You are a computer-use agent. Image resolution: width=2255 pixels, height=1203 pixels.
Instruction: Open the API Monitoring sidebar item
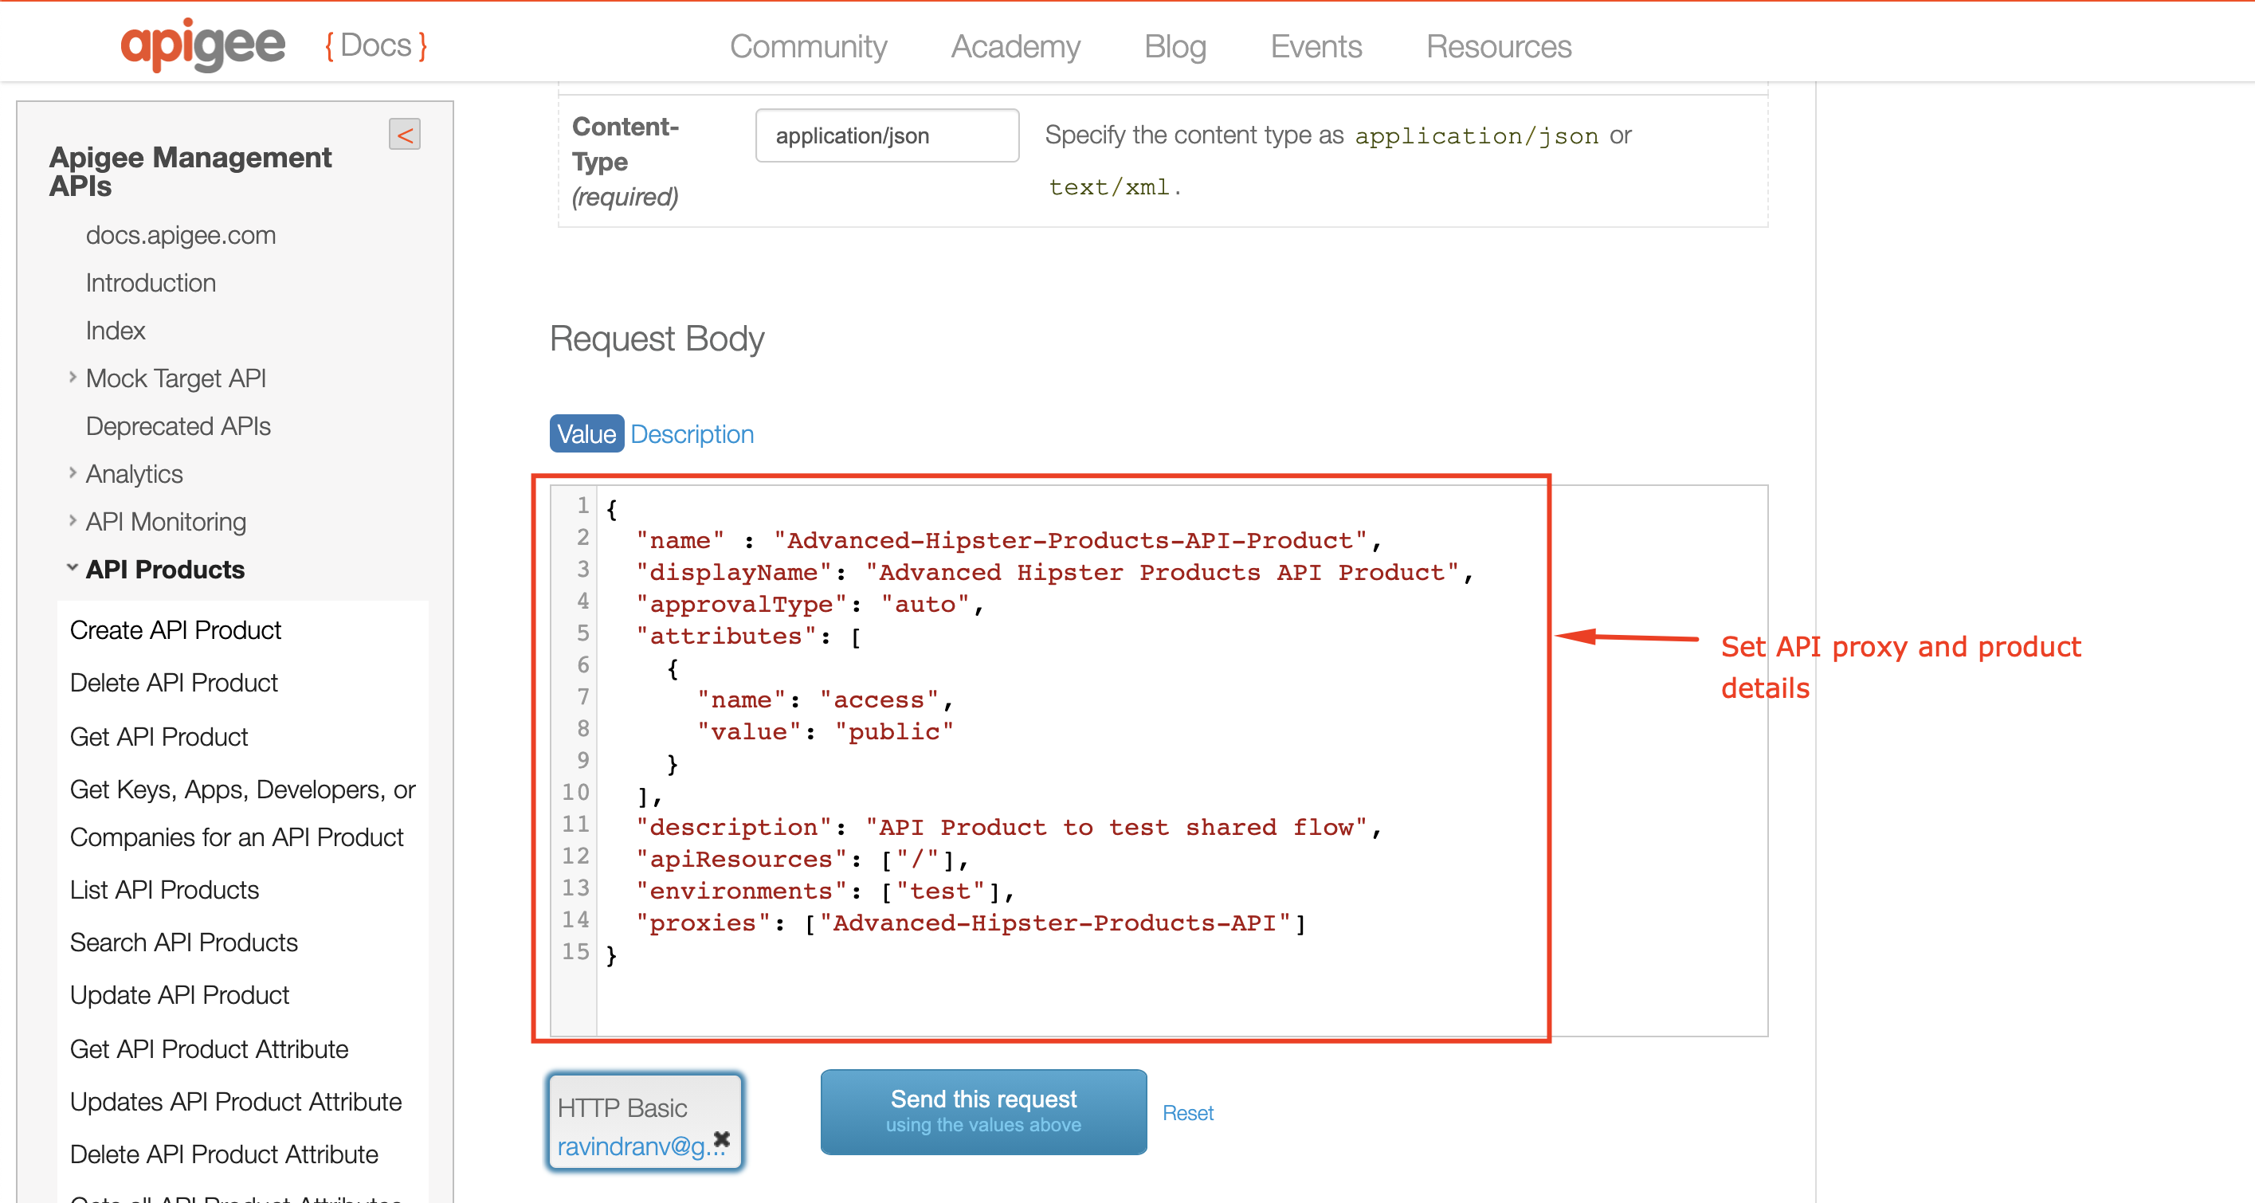[x=166, y=522]
